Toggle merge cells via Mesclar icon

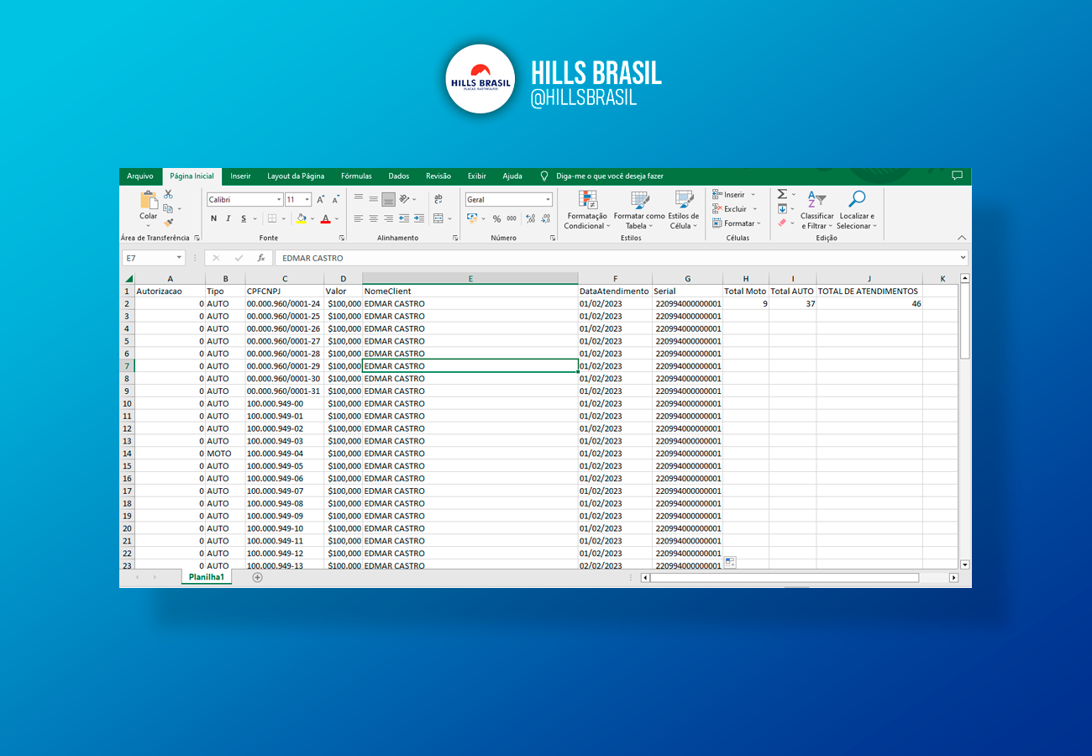(438, 218)
